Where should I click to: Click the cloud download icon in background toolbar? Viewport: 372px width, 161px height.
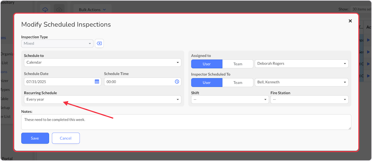tap(45, 10)
